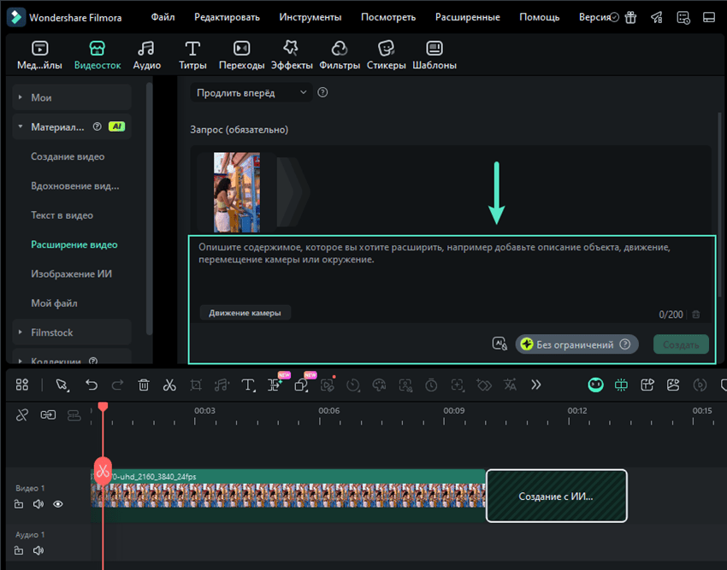Image resolution: width=727 pixels, height=570 pixels.
Task: Click the 'Создать' button
Action: point(681,344)
